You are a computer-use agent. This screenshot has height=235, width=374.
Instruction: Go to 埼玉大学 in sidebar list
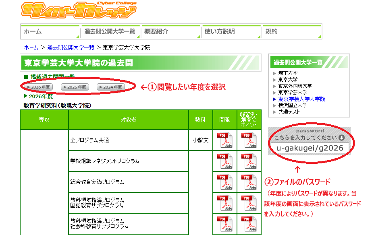[x=288, y=73]
